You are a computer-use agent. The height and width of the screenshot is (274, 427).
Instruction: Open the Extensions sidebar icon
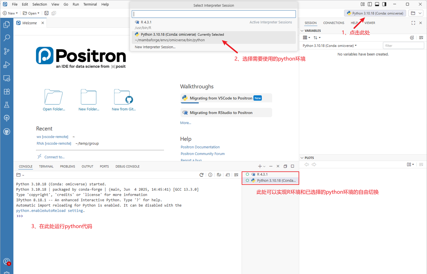pos(7,91)
